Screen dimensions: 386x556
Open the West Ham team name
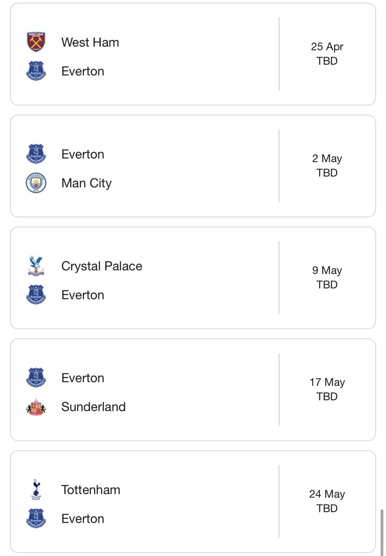pos(90,42)
